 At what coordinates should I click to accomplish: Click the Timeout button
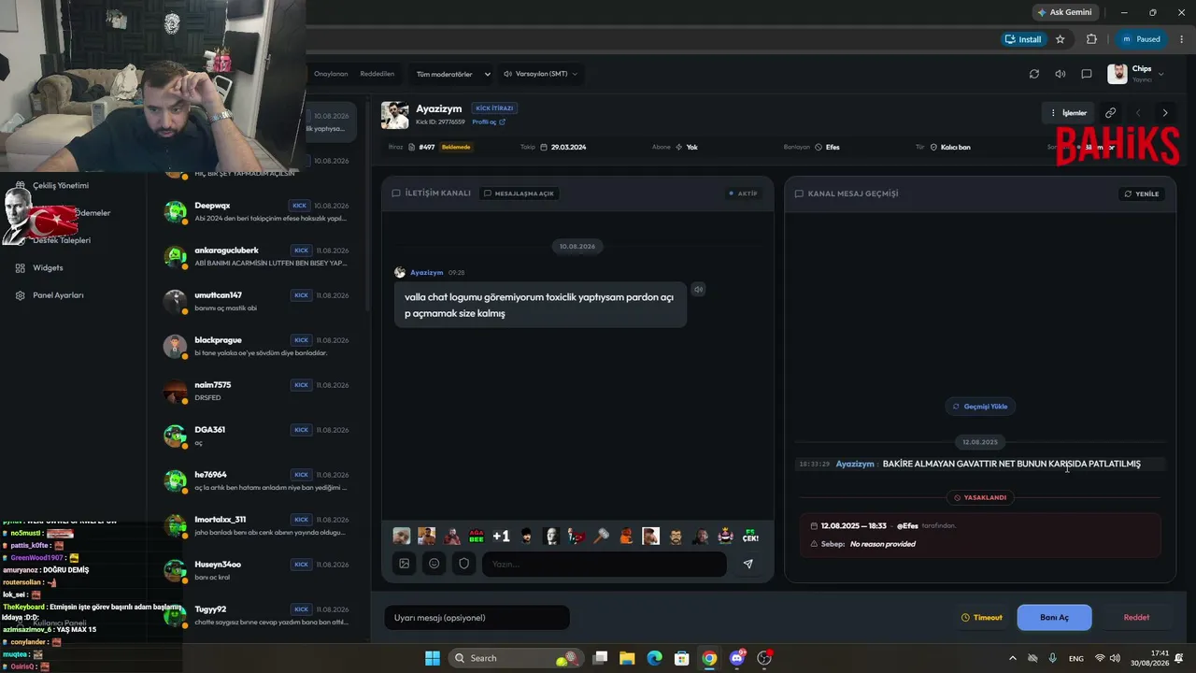tap(982, 618)
